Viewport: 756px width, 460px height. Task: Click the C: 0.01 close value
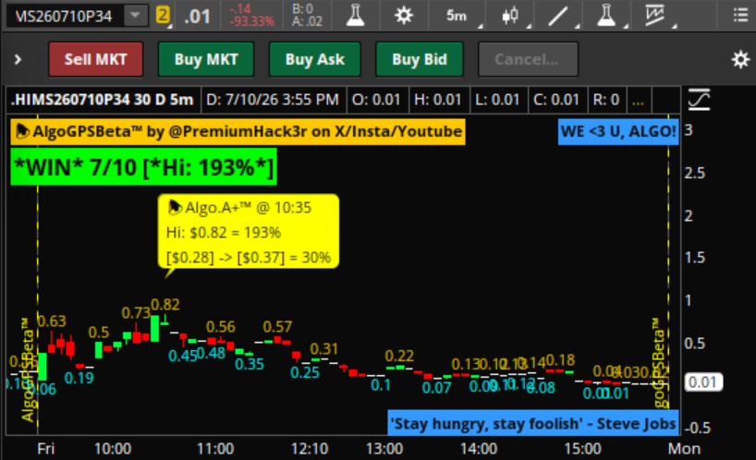[x=556, y=100]
